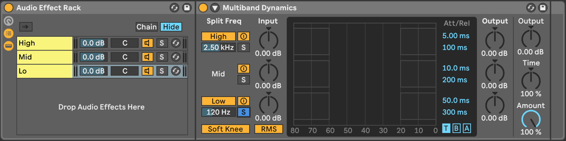566x141 pixels.
Task: Hot-swap the High chain
Action: (x=176, y=43)
